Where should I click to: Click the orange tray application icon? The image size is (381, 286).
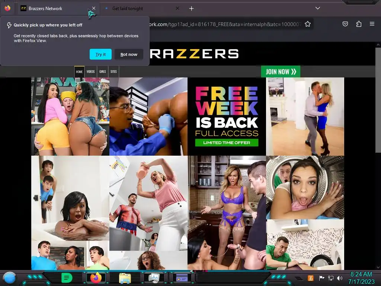pos(310,278)
